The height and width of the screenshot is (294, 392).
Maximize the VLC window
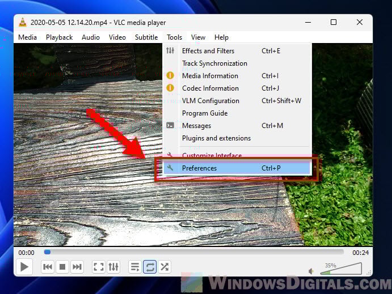point(334,22)
